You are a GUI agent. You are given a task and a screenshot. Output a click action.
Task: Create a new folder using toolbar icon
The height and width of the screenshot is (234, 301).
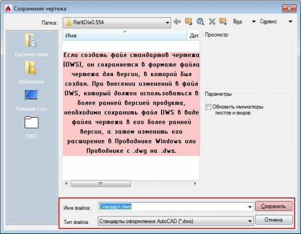pyautogui.click(x=223, y=22)
